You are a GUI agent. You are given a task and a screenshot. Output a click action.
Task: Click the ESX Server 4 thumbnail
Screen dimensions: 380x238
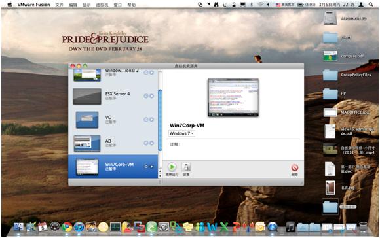87,96
